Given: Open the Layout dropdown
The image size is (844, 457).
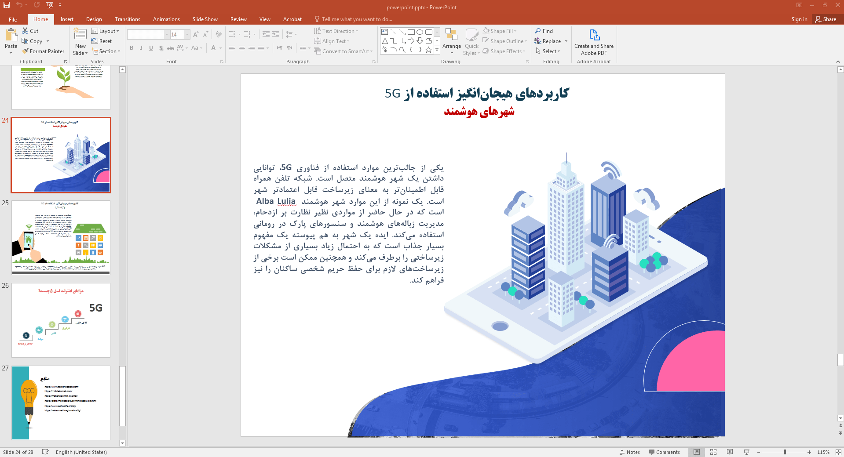Looking at the screenshot, I should [105, 31].
